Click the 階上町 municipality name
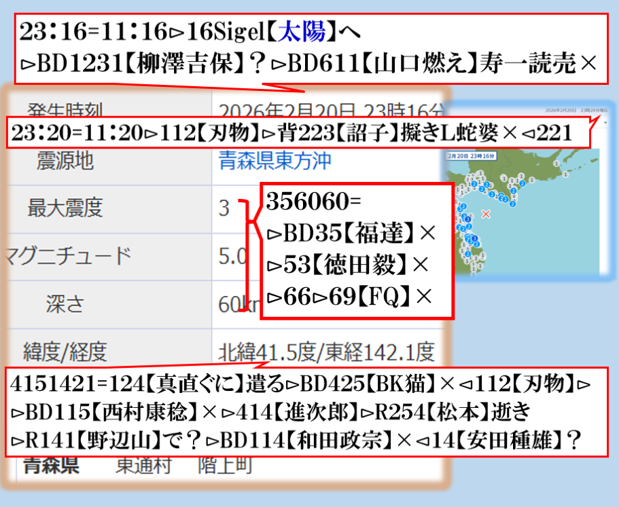Image resolution: width=619 pixels, height=507 pixels. coord(226,466)
